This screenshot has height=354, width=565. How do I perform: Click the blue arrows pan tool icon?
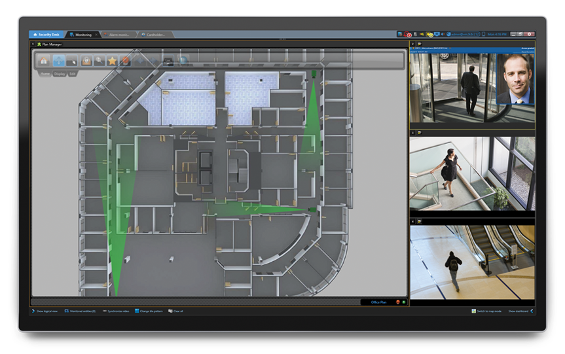[x=59, y=61]
